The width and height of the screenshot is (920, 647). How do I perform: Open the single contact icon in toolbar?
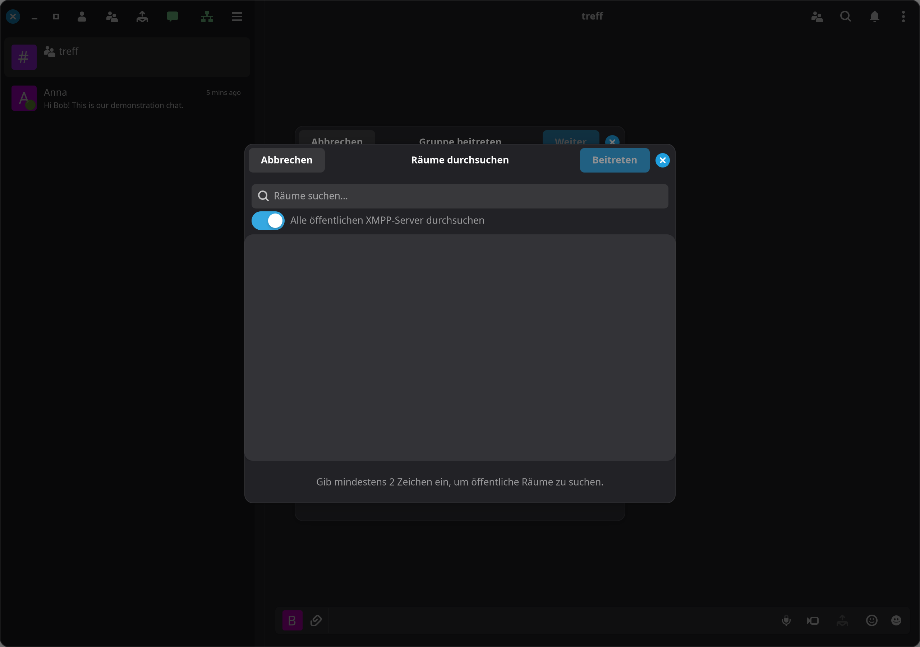(82, 17)
